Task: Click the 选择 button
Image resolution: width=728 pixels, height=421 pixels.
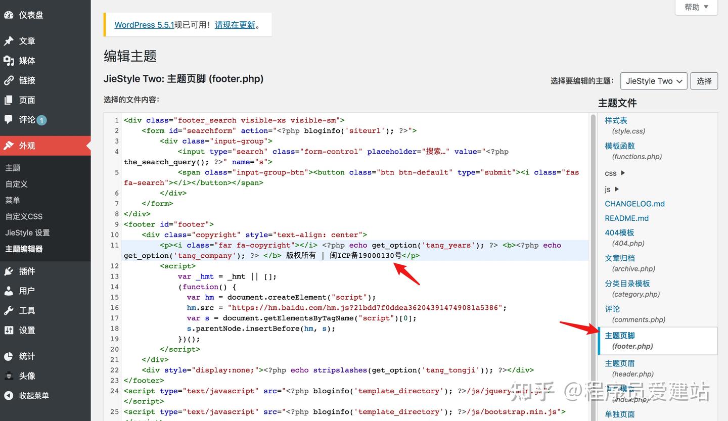Action: coord(704,81)
